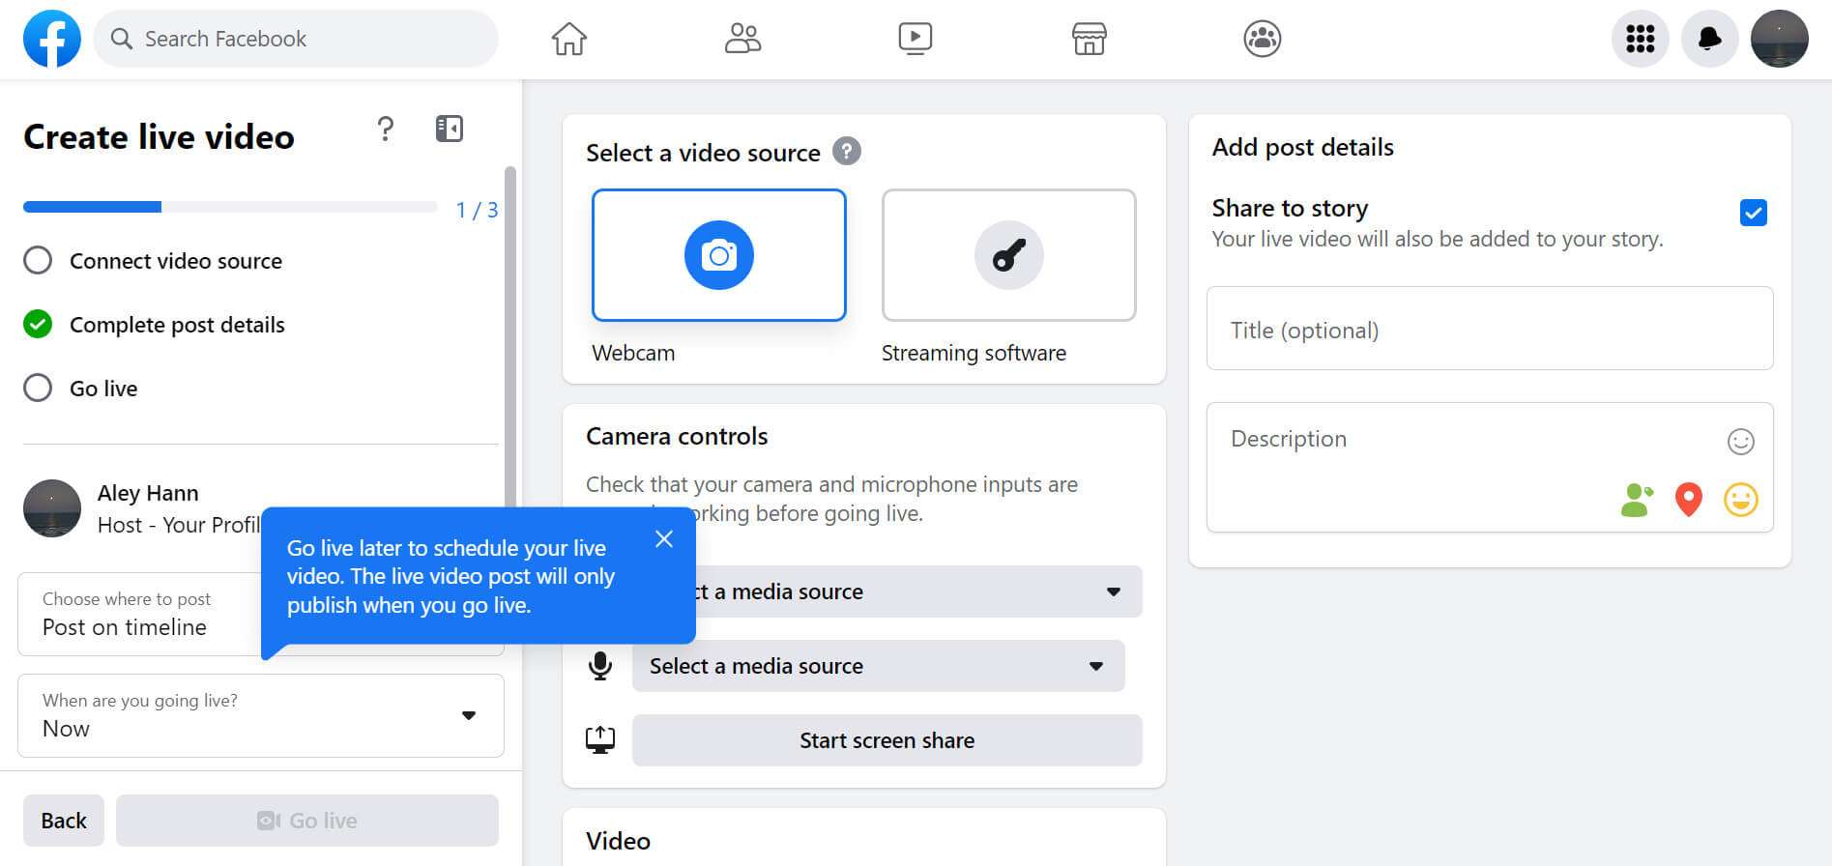
Task: Click the Facebook logo
Action: pos(52,39)
